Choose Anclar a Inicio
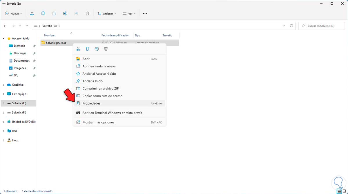Image resolution: width=348 pixels, height=194 pixels. pyautogui.click(x=119, y=81)
